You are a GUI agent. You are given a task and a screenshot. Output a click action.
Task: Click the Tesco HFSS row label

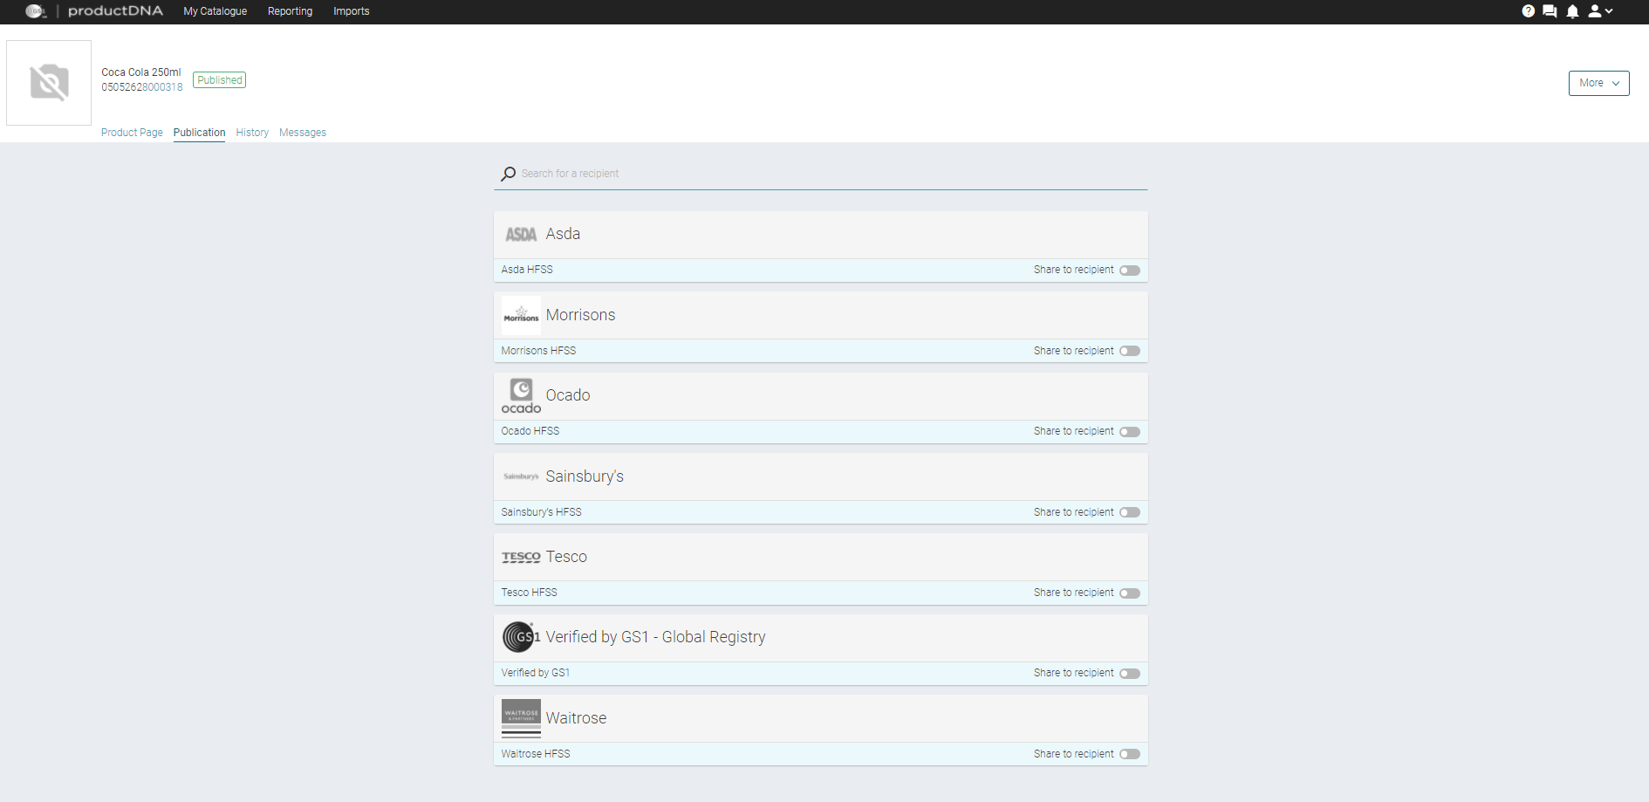point(529,593)
